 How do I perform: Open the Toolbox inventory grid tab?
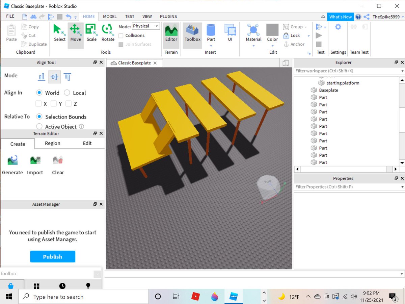click(x=36, y=286)
